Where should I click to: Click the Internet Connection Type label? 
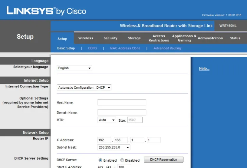coord(27,86)
